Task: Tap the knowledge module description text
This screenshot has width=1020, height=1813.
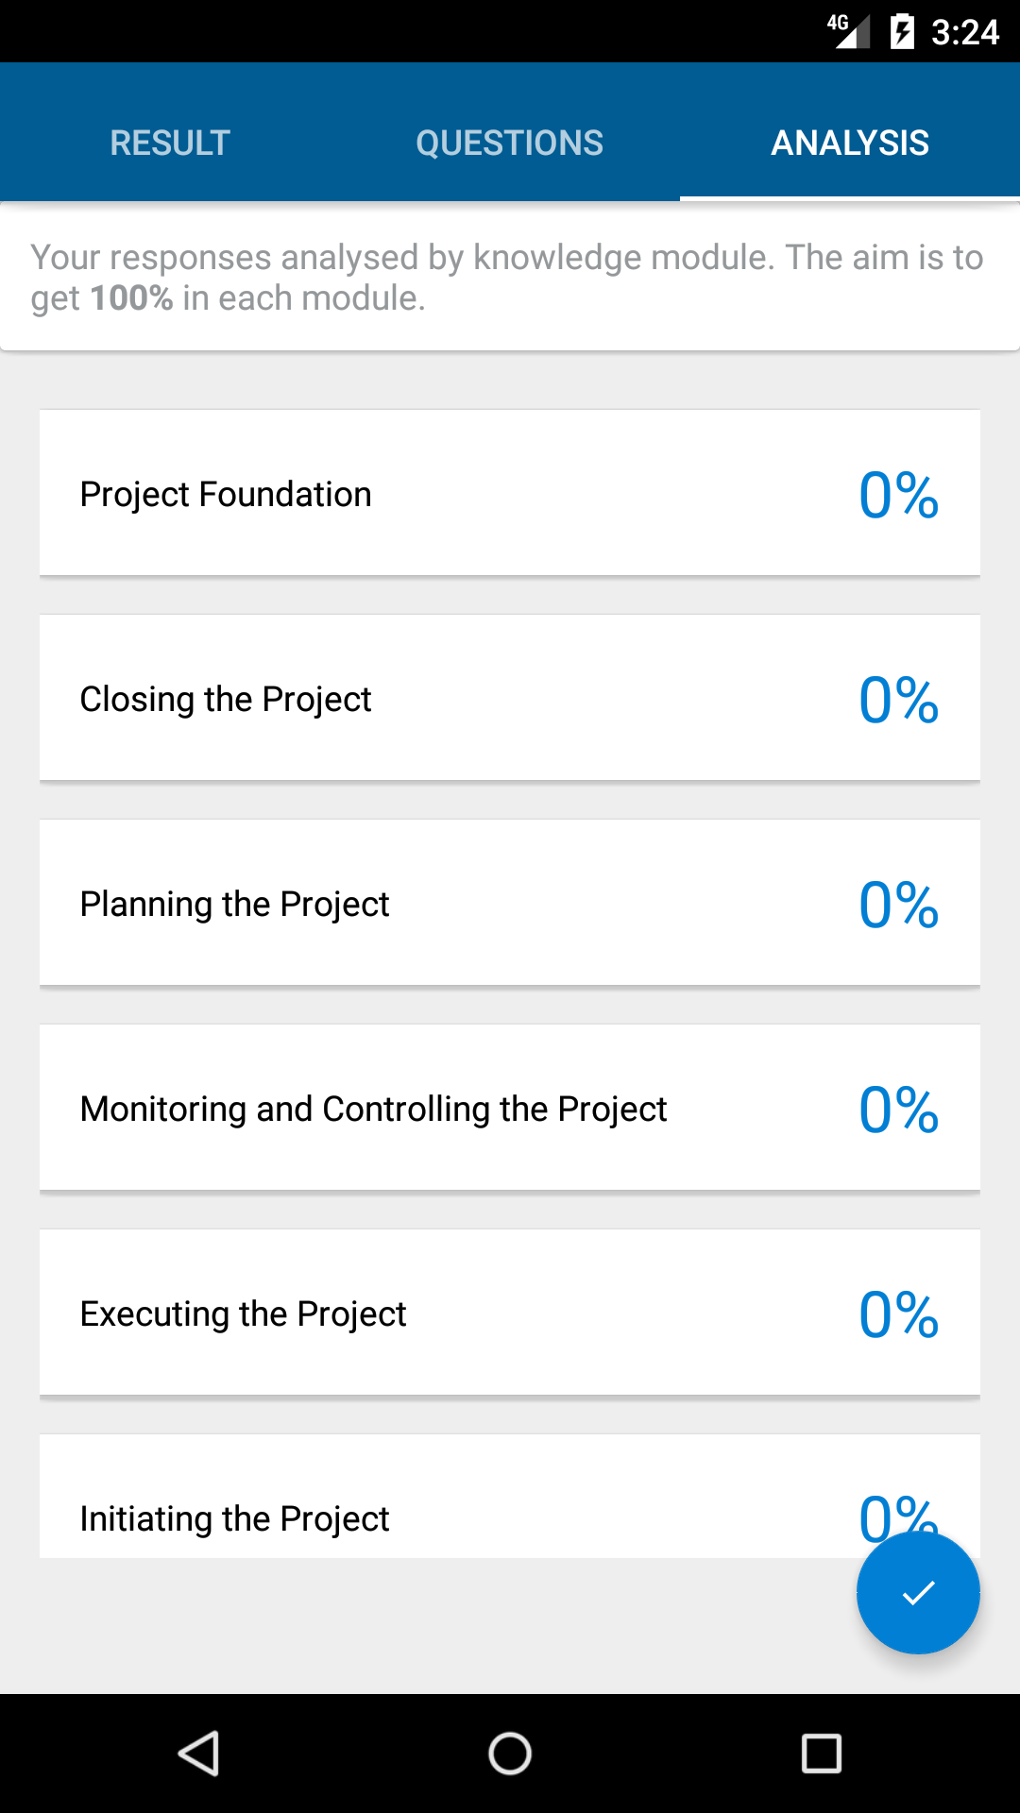Action: pos(507,278)
